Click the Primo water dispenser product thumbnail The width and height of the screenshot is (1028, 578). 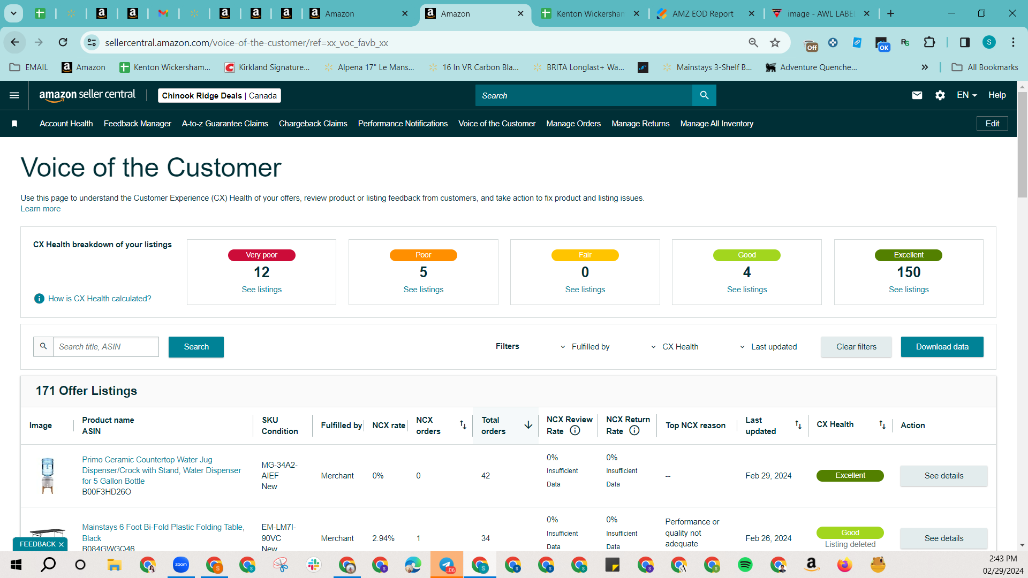tap(48, 476)
